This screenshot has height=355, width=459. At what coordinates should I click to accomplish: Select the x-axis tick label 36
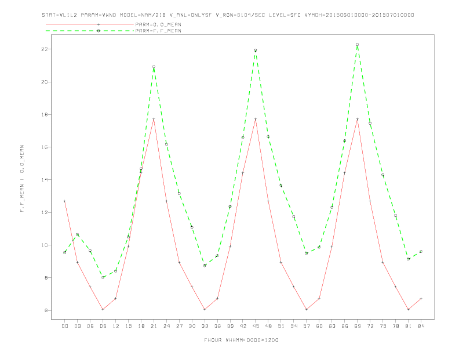tap(217, 326)
